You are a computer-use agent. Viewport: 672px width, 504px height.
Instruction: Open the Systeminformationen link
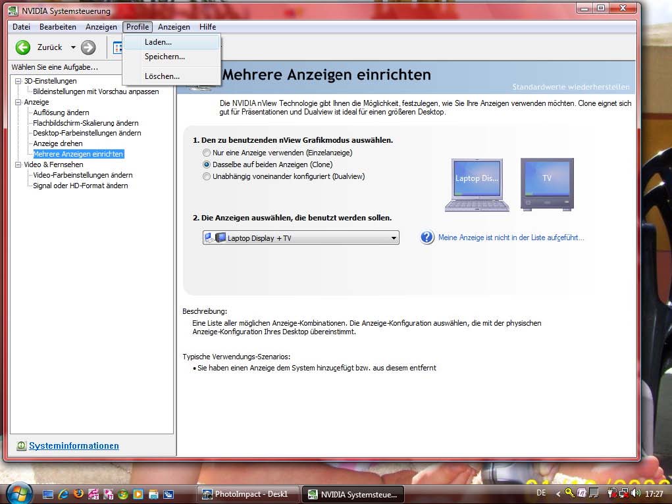tap(74, 446)
